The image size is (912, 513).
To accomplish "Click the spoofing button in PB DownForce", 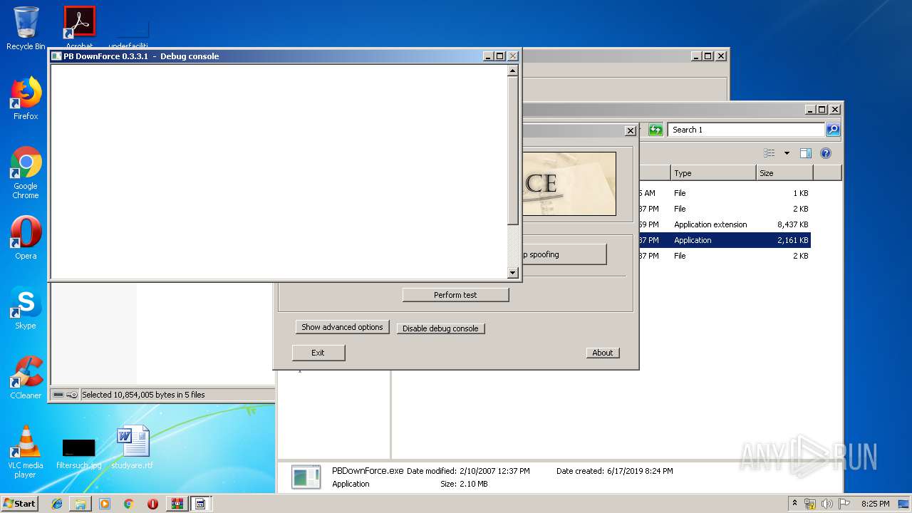I will pyautogui.click(x=564, y=254).
